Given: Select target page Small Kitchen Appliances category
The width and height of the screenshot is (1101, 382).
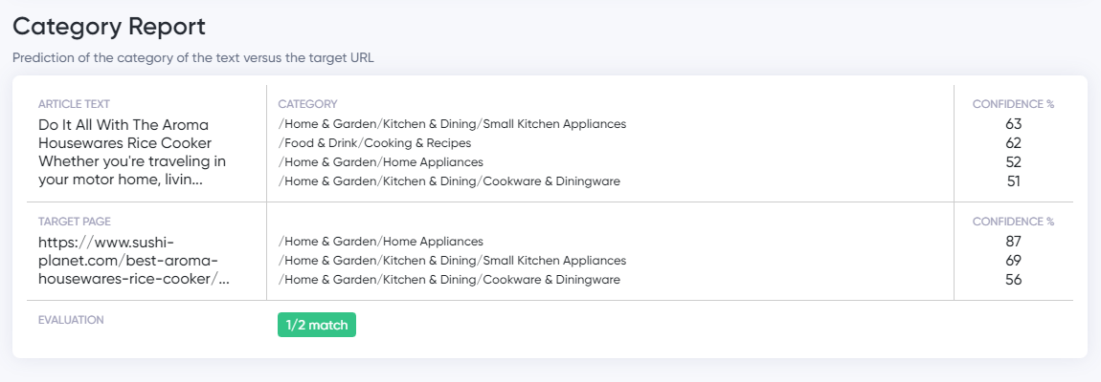Looking at the screenshot, I should point(452,261).
